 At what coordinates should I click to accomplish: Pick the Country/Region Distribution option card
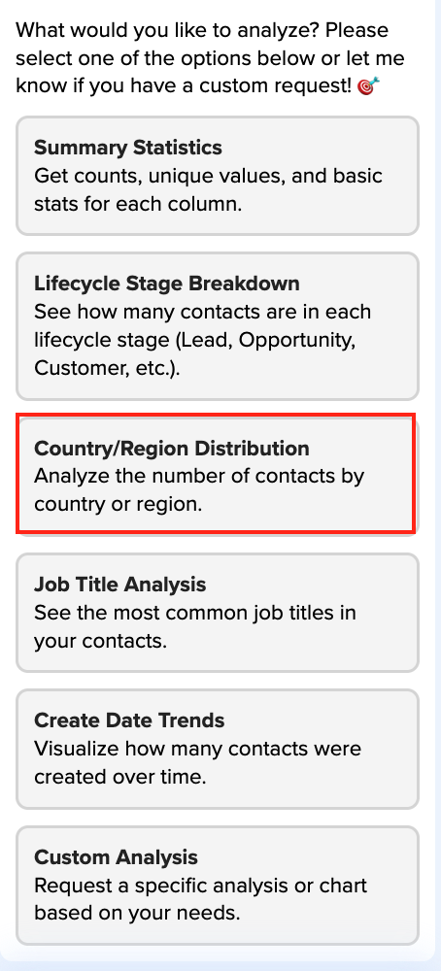click(218, 476)
